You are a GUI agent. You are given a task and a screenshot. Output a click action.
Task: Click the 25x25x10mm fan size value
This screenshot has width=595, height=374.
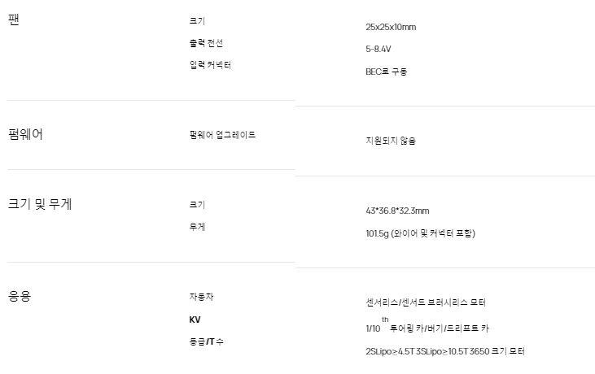coord(391,28)
